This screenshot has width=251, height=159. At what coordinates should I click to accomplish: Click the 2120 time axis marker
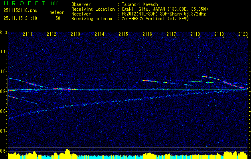coord(243,34)
